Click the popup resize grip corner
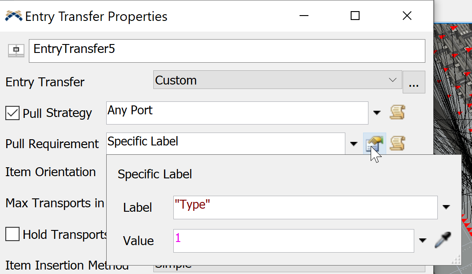Viewport: 472px width, 274px height. click(456, 260)
